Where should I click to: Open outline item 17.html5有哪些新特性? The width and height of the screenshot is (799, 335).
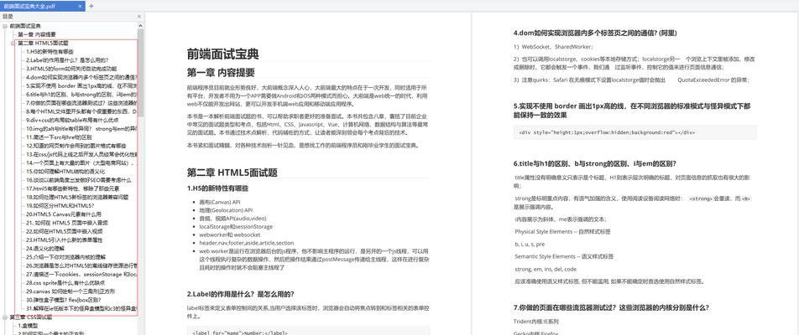[x=75, y=188]
